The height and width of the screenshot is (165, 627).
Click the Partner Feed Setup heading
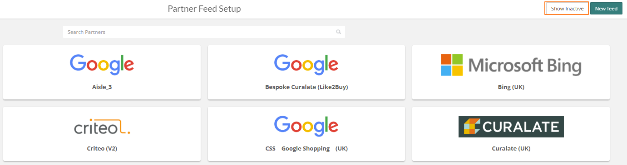coord(204,9)
